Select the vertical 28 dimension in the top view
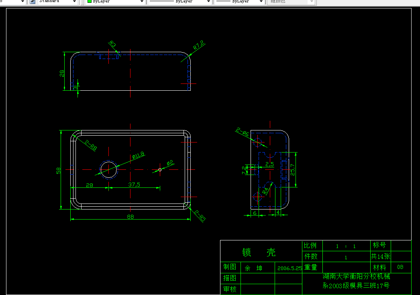Image resolution: width=420 pixels, height=295 pixels. pyautogui.click(x=61, y=73)
